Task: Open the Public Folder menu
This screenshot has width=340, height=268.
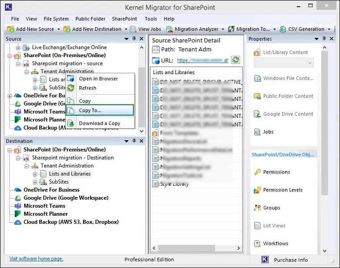Action: point(91,19)
